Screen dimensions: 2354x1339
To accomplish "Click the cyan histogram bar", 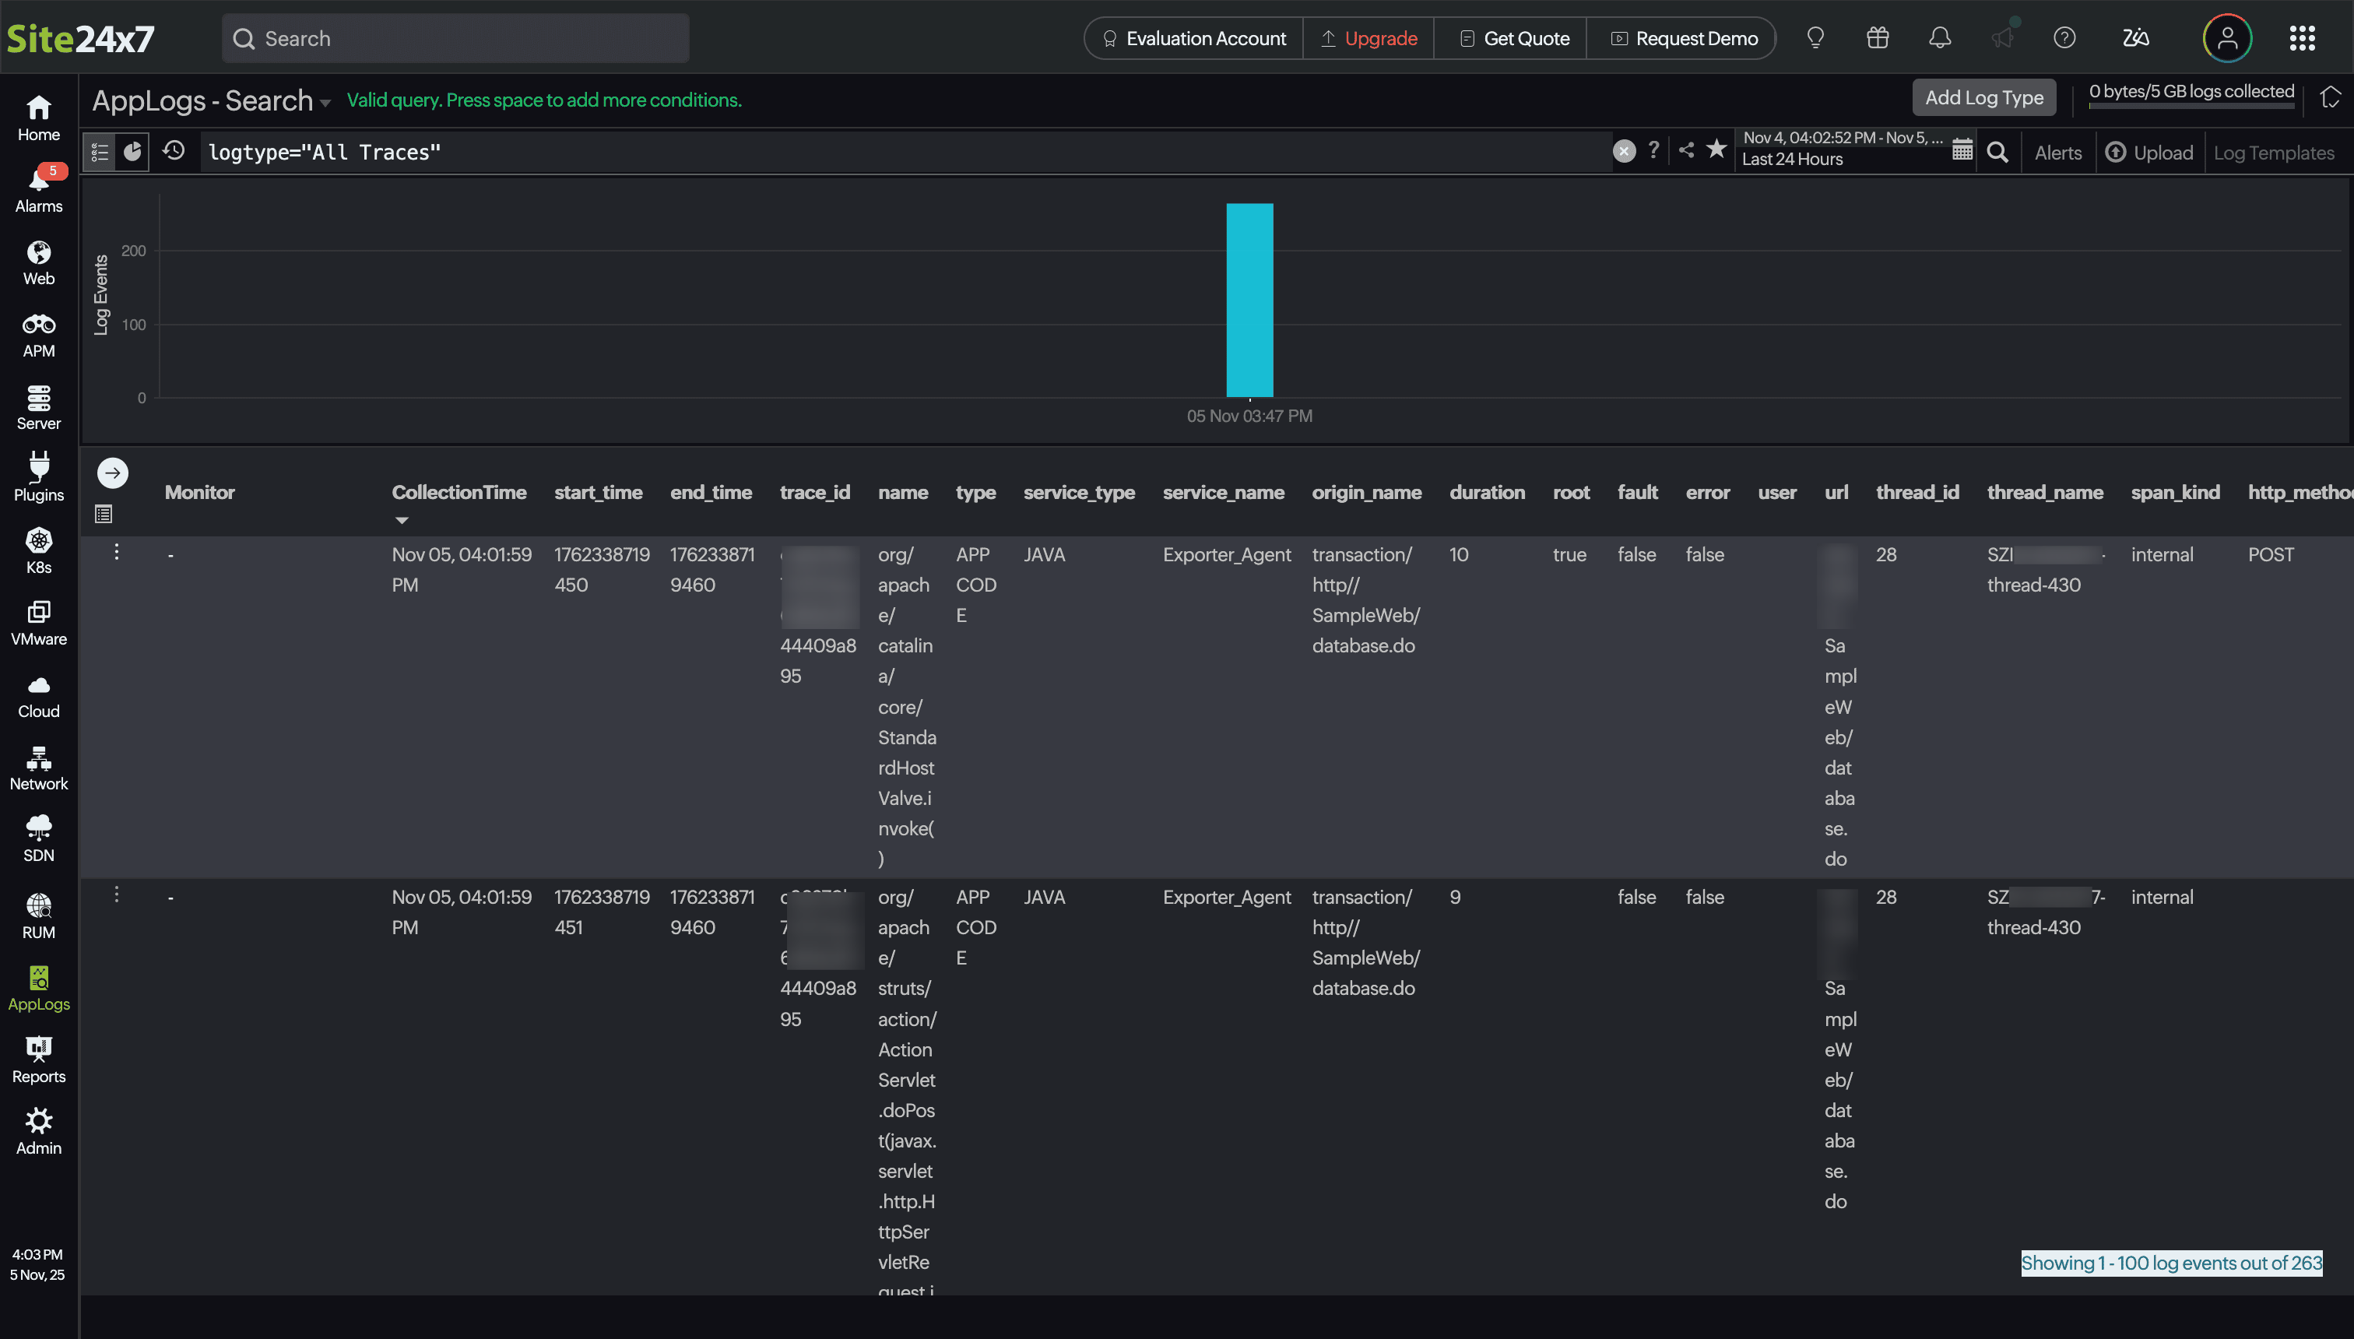I will [x=1249, y=300].
